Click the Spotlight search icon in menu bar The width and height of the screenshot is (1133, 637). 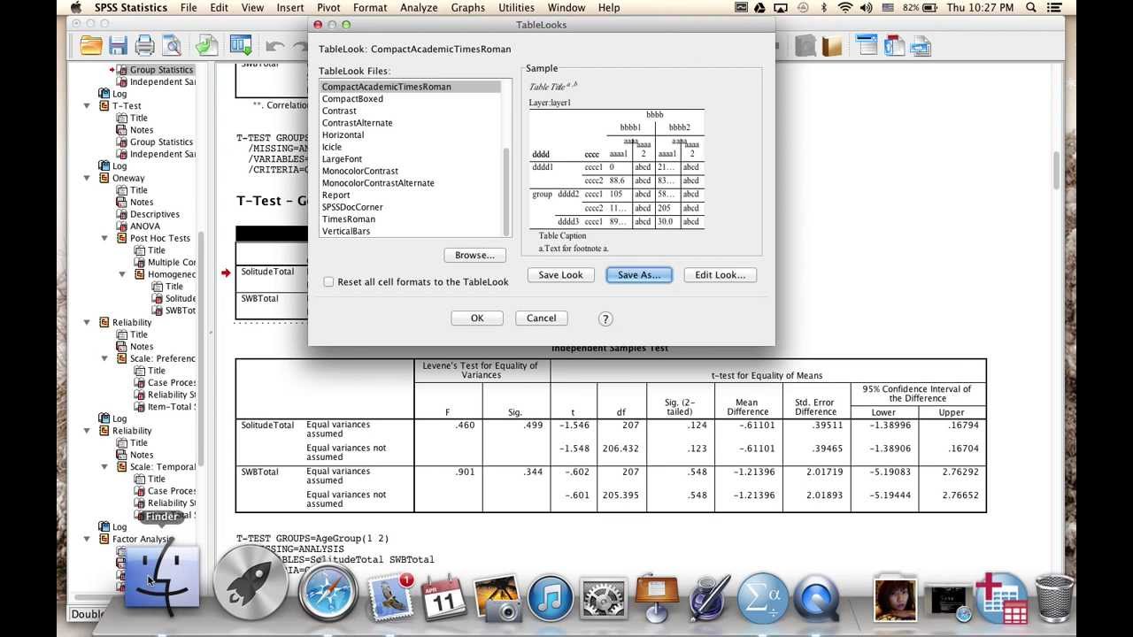tap(1032, 8)
